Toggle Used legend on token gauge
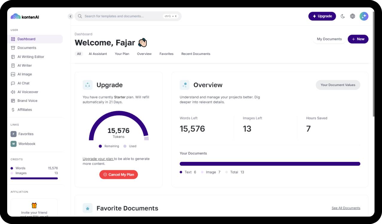The height and width of the screenshot is (224, 382). [130, 146]
